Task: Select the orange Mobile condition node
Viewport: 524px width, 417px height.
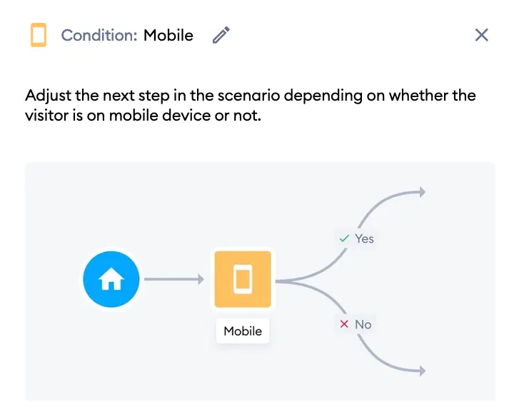Action: coord(243,279)
